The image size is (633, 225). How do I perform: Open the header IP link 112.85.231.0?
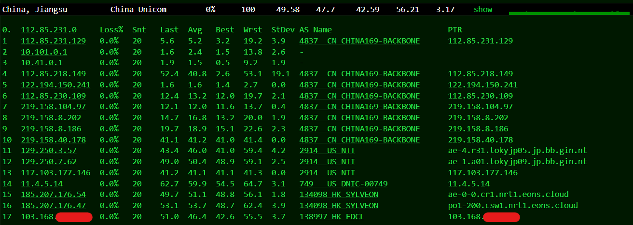coord(49,30)
